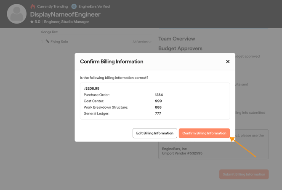The image size is (282, 190).
Task: Click the pencil icon beside Flying Solo
Action: coord(48,42)
